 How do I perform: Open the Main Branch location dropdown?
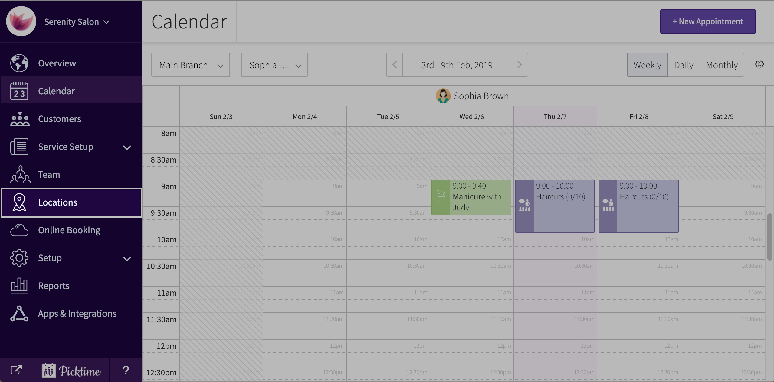click(x=191, y=65)
